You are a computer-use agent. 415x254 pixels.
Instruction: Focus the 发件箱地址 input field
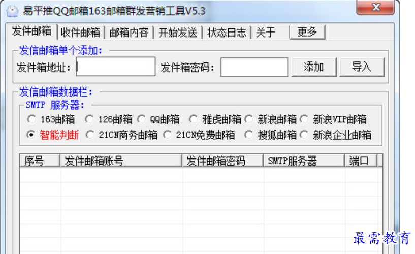pyautogui.click(x=116, y=67)
